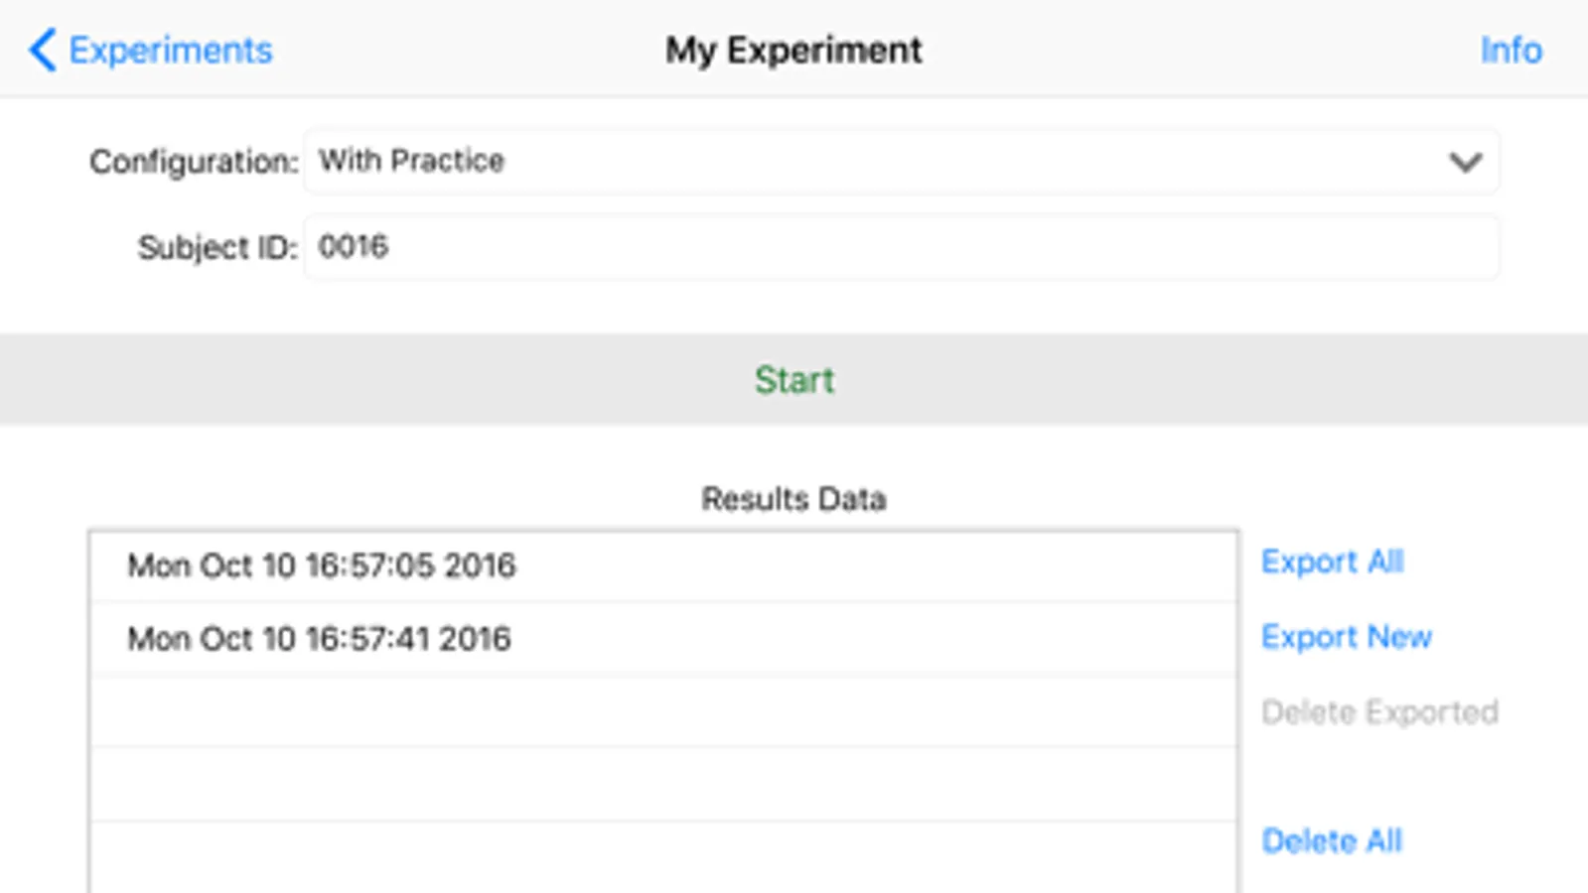Select the 16:57:41 result entry

663,639
